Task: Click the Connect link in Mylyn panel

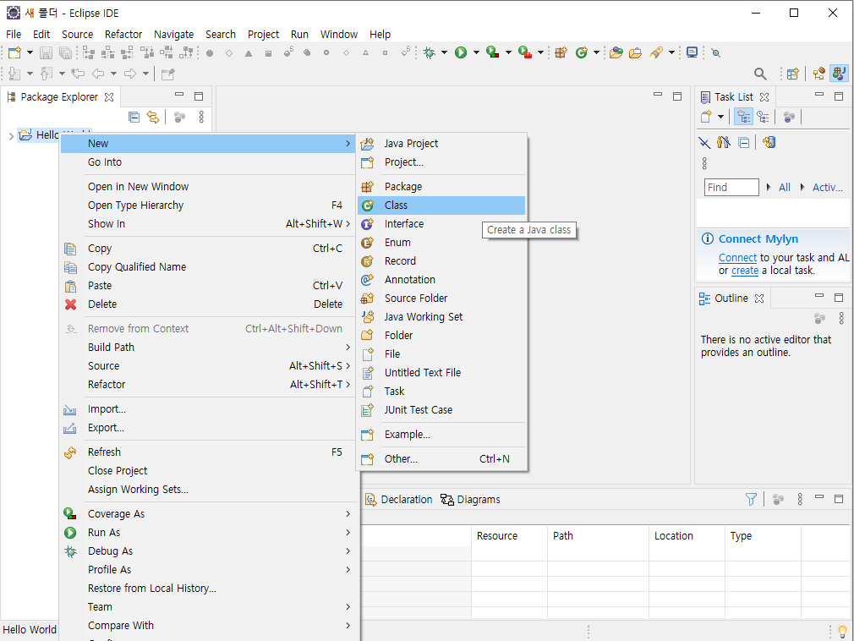Action: [x=737, y=258]
